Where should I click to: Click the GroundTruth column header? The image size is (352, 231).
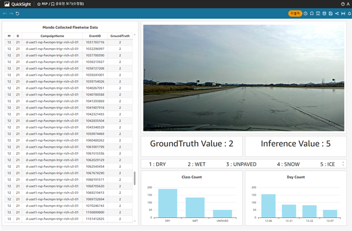pyautogui.click(x=120, y=36)
